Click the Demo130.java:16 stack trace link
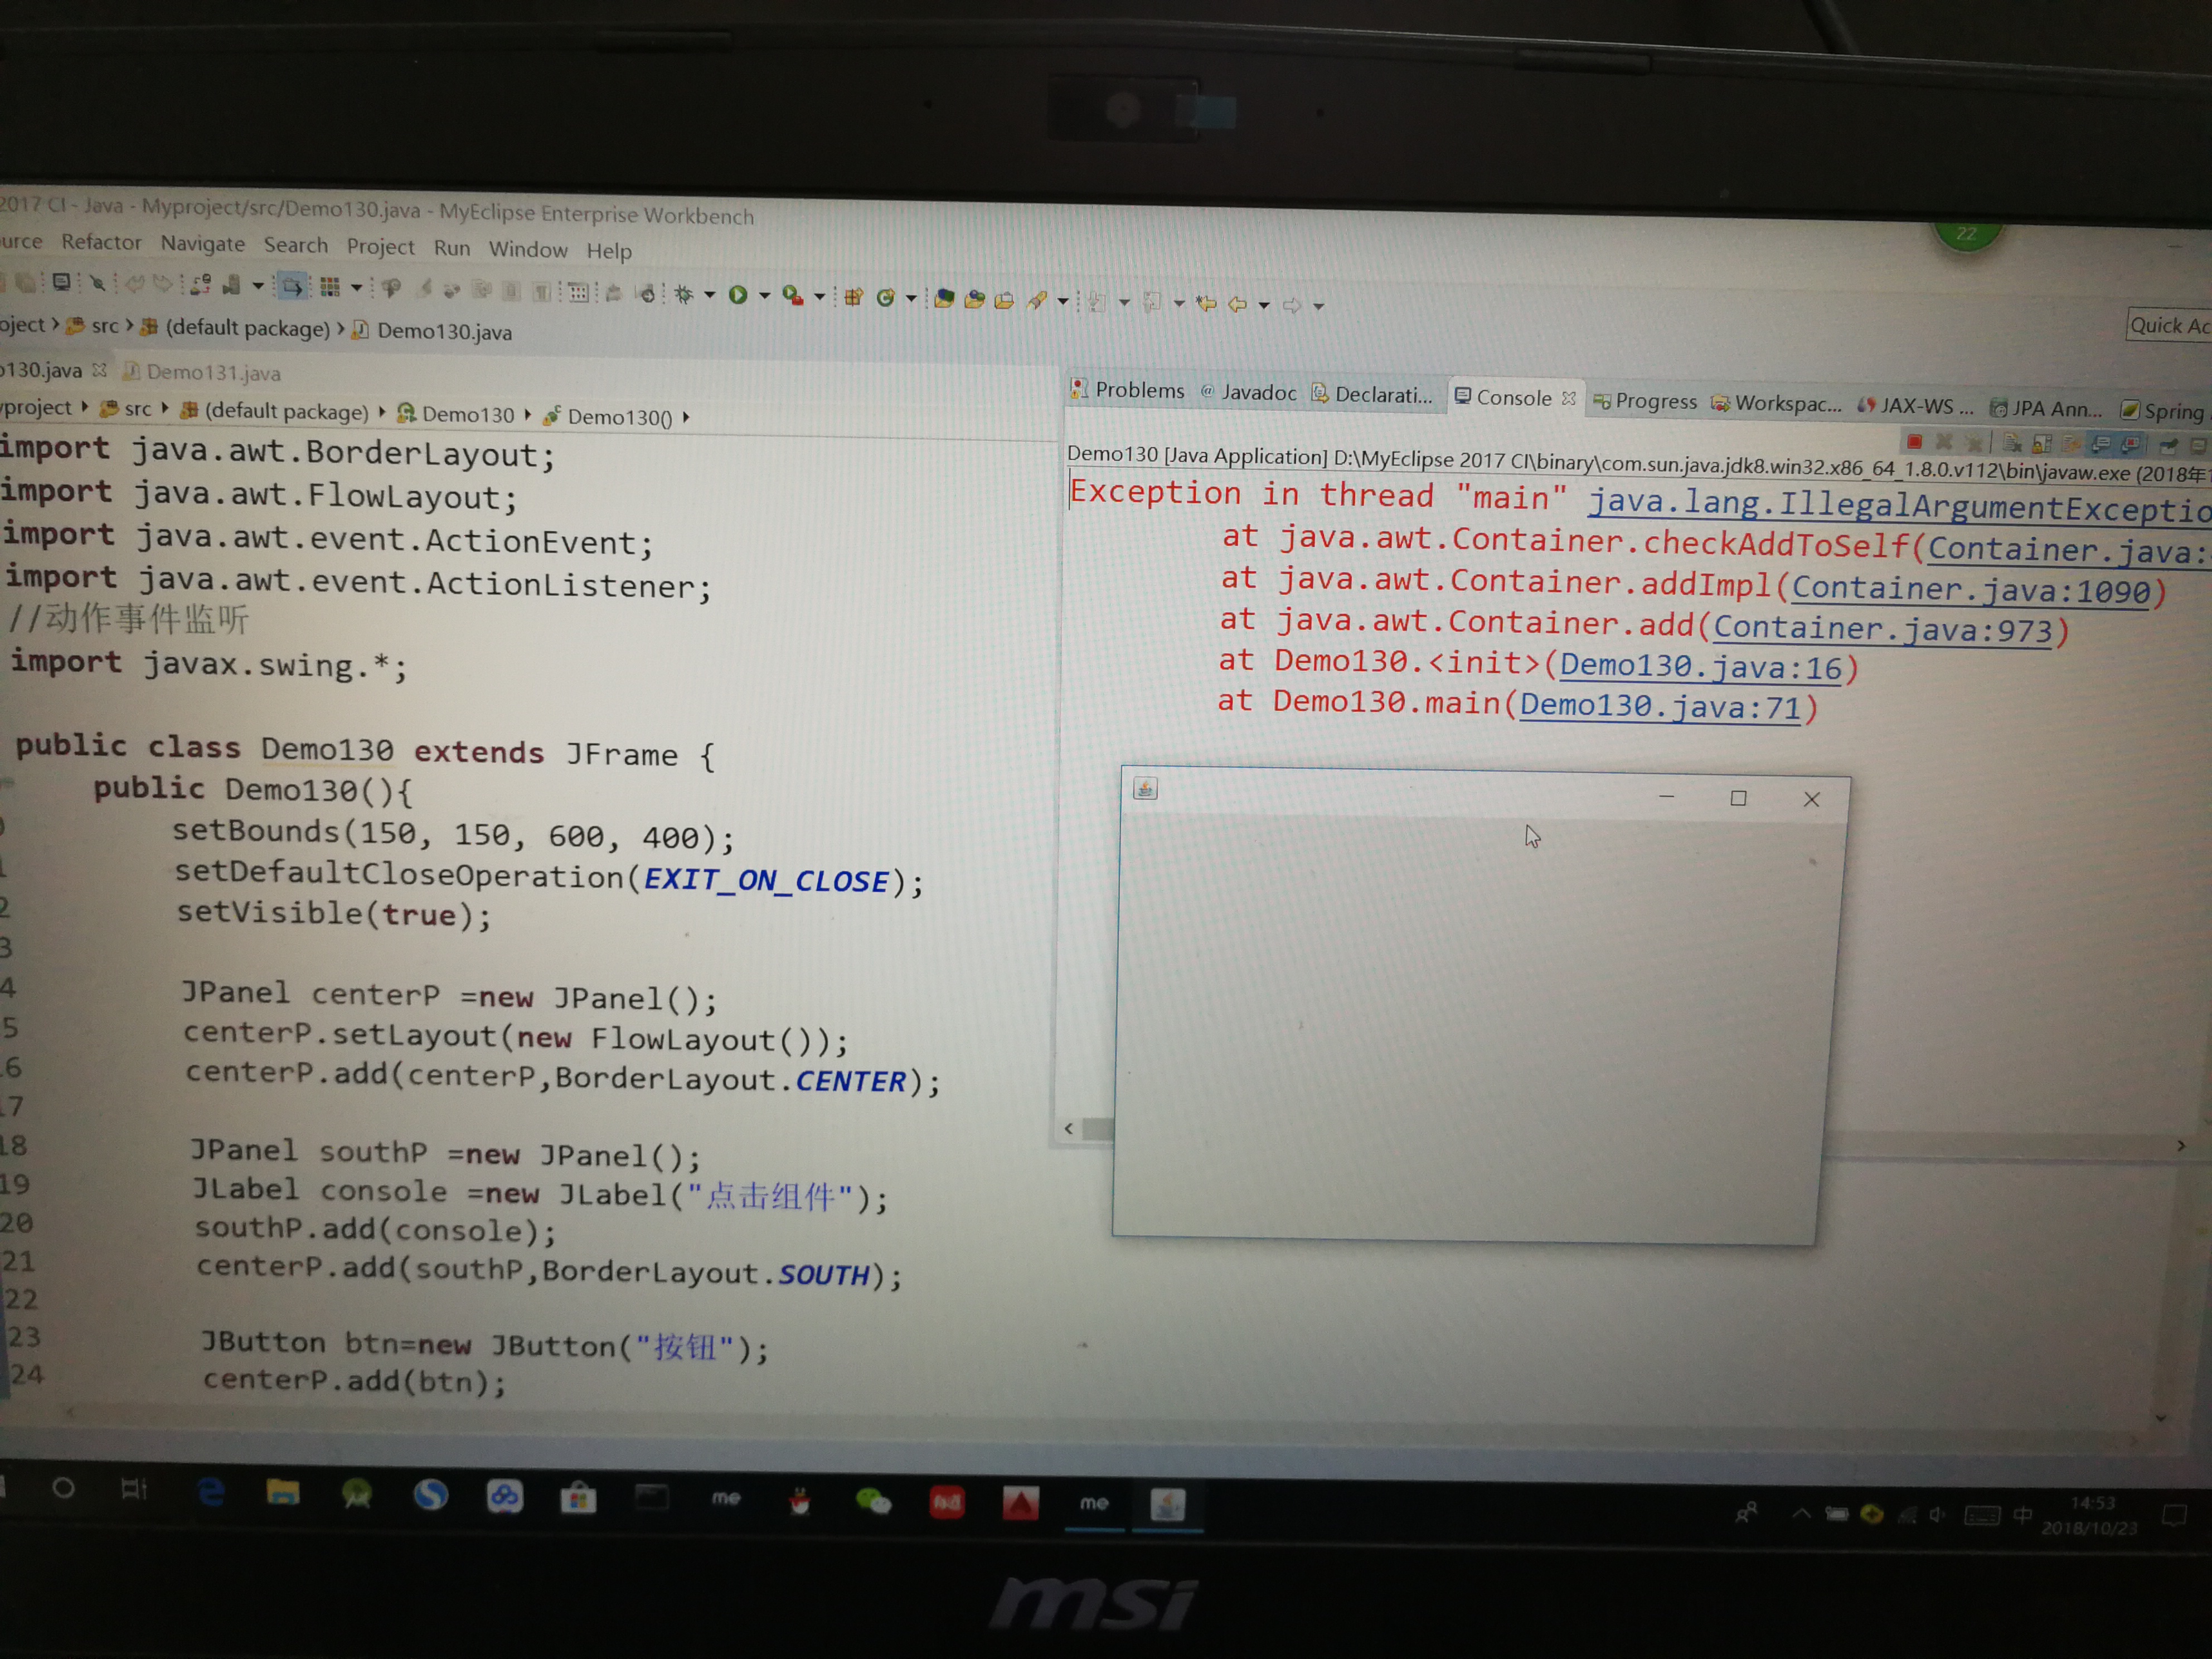 click(1700, 667)
